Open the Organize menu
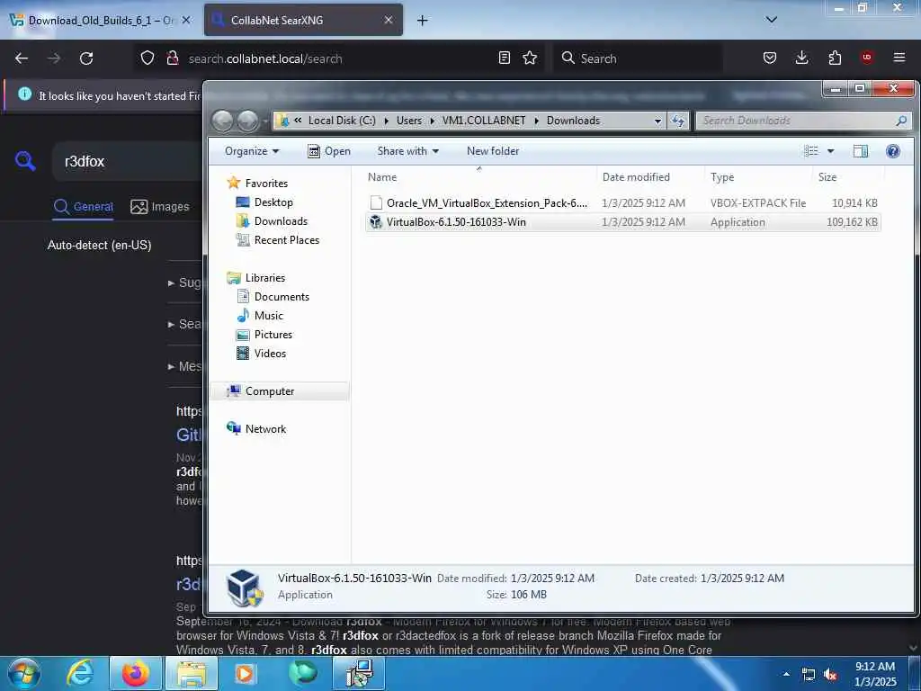The height and width of the screenshot is (691, 921). click(252, 151)
